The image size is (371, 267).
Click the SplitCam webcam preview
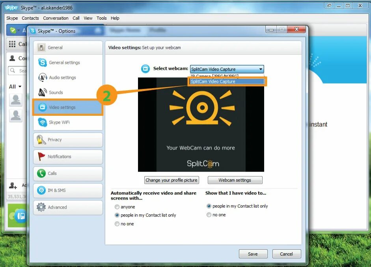[x=201, y=124]
